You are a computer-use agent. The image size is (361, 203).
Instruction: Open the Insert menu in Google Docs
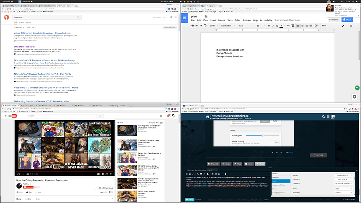tap(213, 20)
